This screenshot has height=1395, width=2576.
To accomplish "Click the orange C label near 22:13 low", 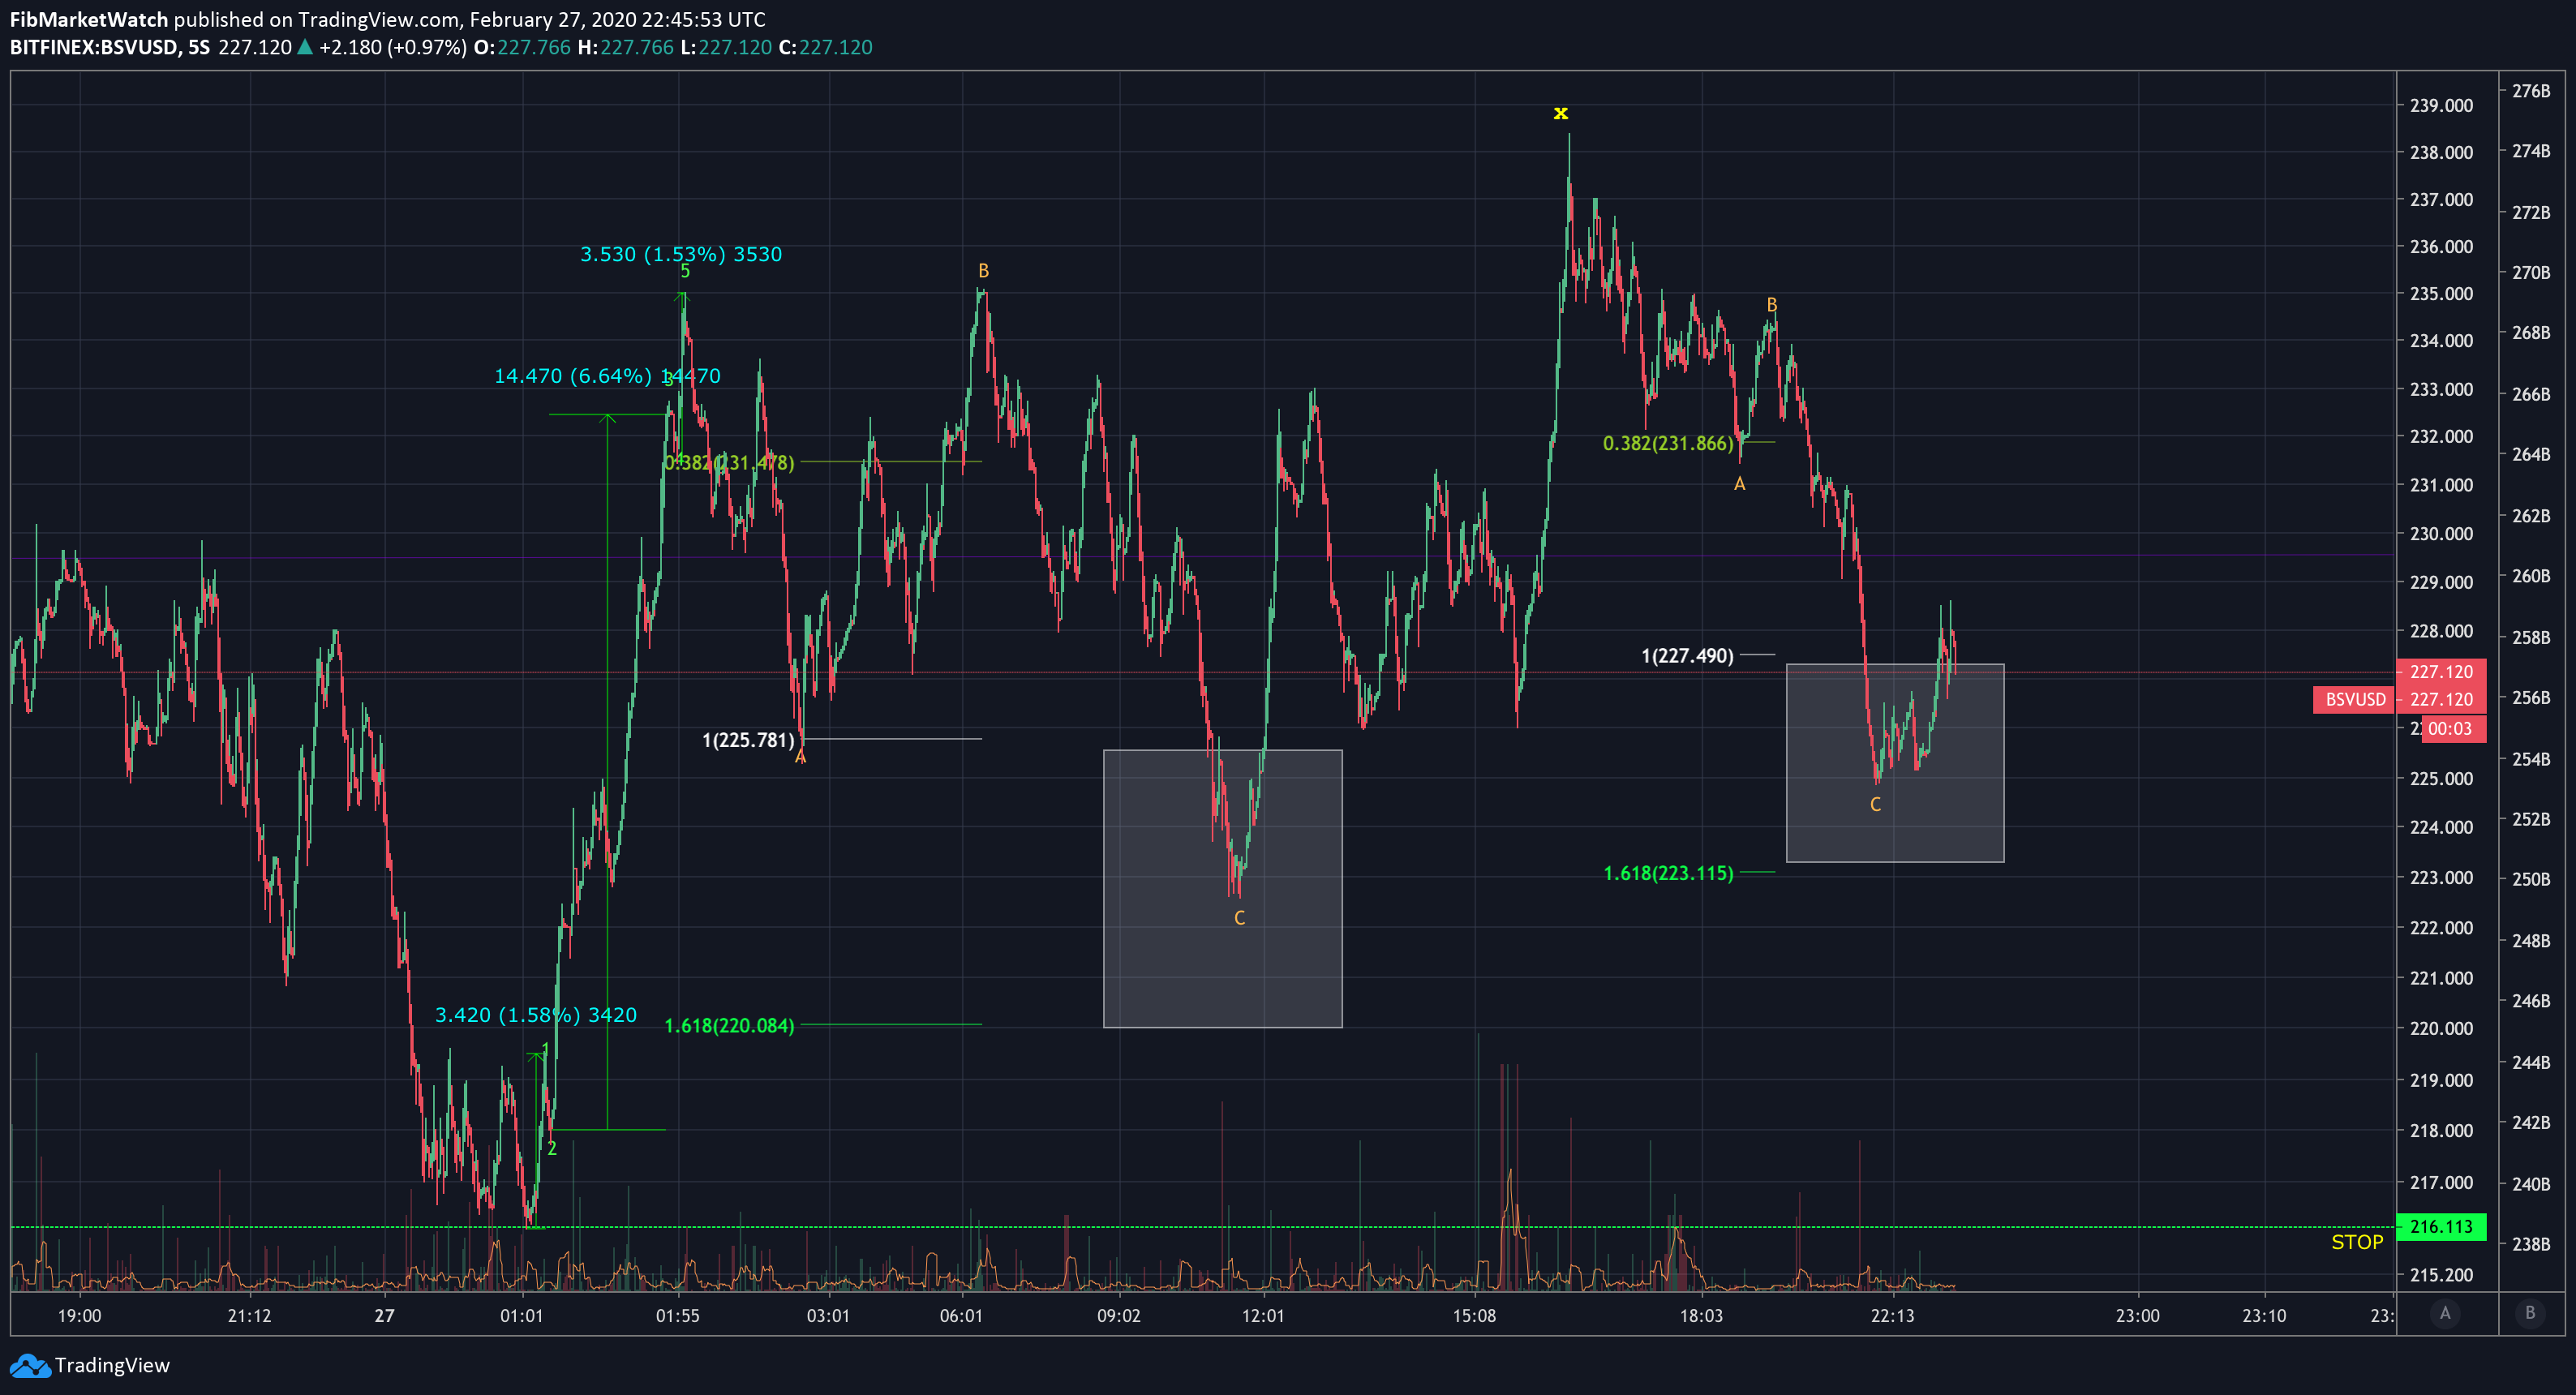I will (1875, 804).
